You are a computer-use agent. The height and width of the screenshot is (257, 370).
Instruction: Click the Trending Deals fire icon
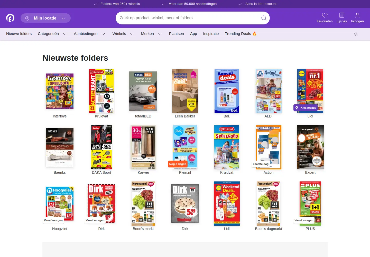[x=254, y=34]
